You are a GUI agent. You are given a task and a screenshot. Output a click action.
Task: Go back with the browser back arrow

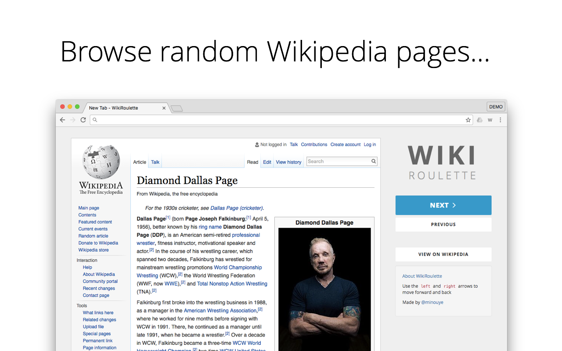coord(62,120)
